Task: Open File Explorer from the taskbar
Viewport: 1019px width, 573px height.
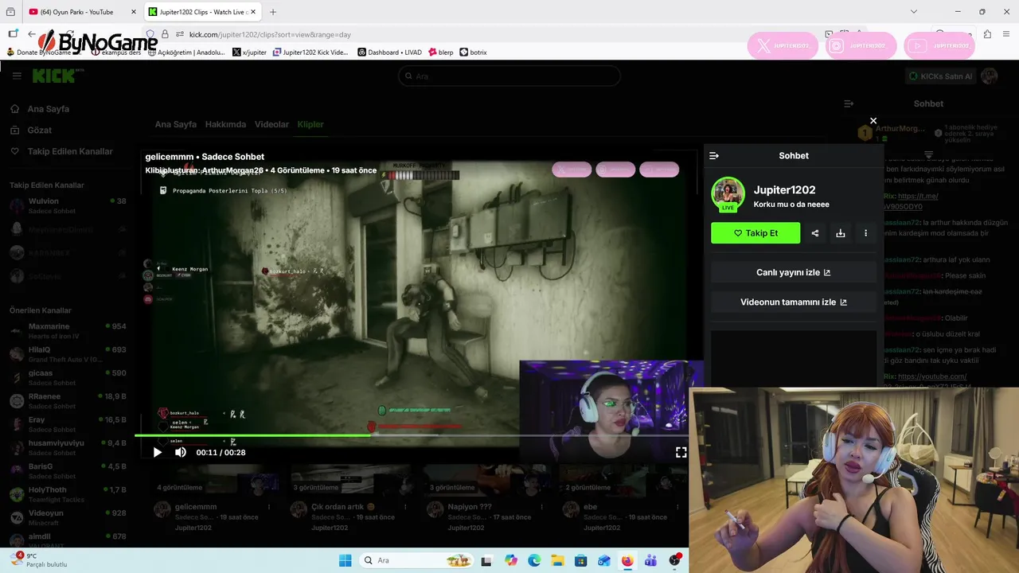Action: click(557, 560)
